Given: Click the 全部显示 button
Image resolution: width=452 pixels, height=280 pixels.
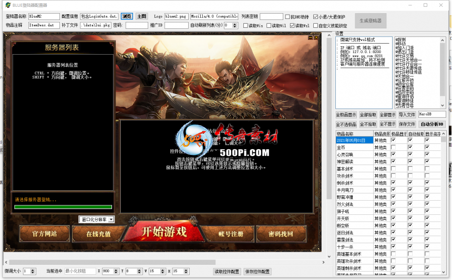Looking at the screenshot, I should [387, 115].
